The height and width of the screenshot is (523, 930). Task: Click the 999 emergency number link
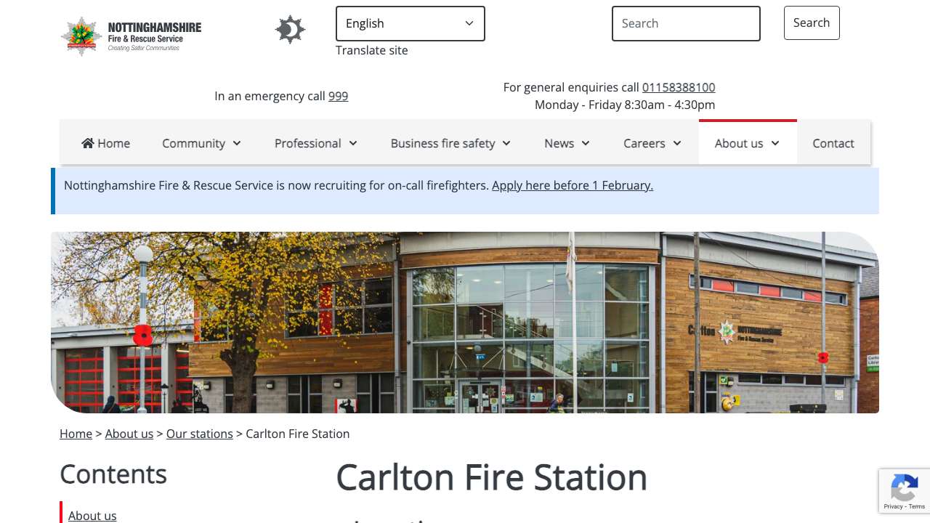[x=338, y=96]
